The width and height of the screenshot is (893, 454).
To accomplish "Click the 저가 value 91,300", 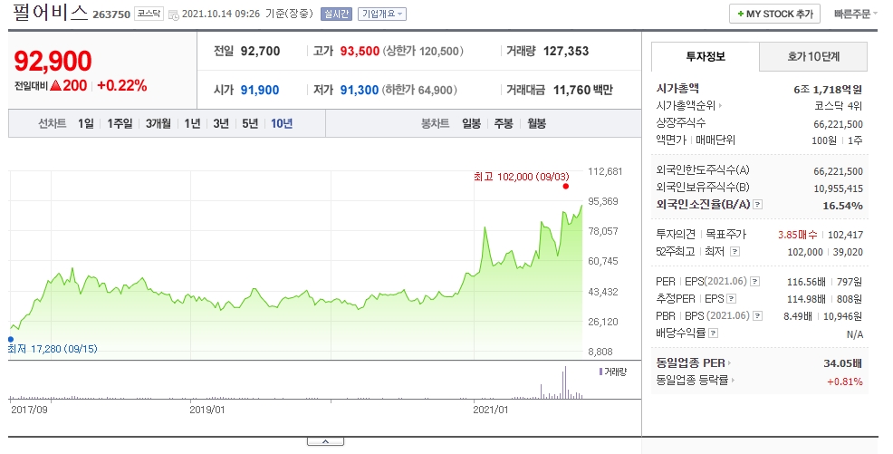I will click(360, 90).
